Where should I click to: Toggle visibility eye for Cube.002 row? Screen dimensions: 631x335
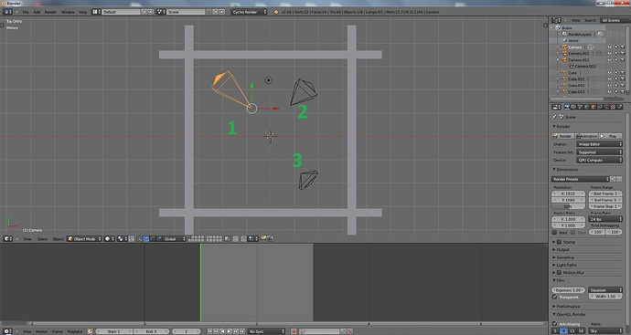pos(609,86)
